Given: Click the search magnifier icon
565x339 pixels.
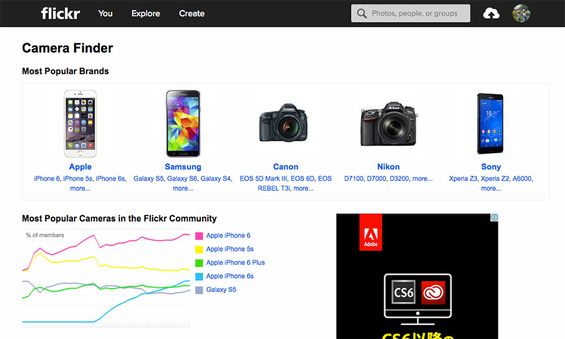Looking at the screenshot, I should [362, 13].
